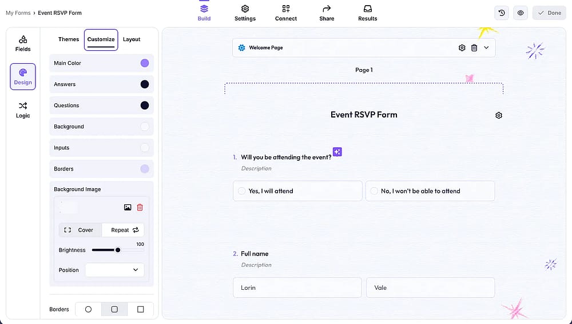This screenshot has height=324, width=572.
Task: Switch to the Themes tab
Action: click(x=69, y=39)
